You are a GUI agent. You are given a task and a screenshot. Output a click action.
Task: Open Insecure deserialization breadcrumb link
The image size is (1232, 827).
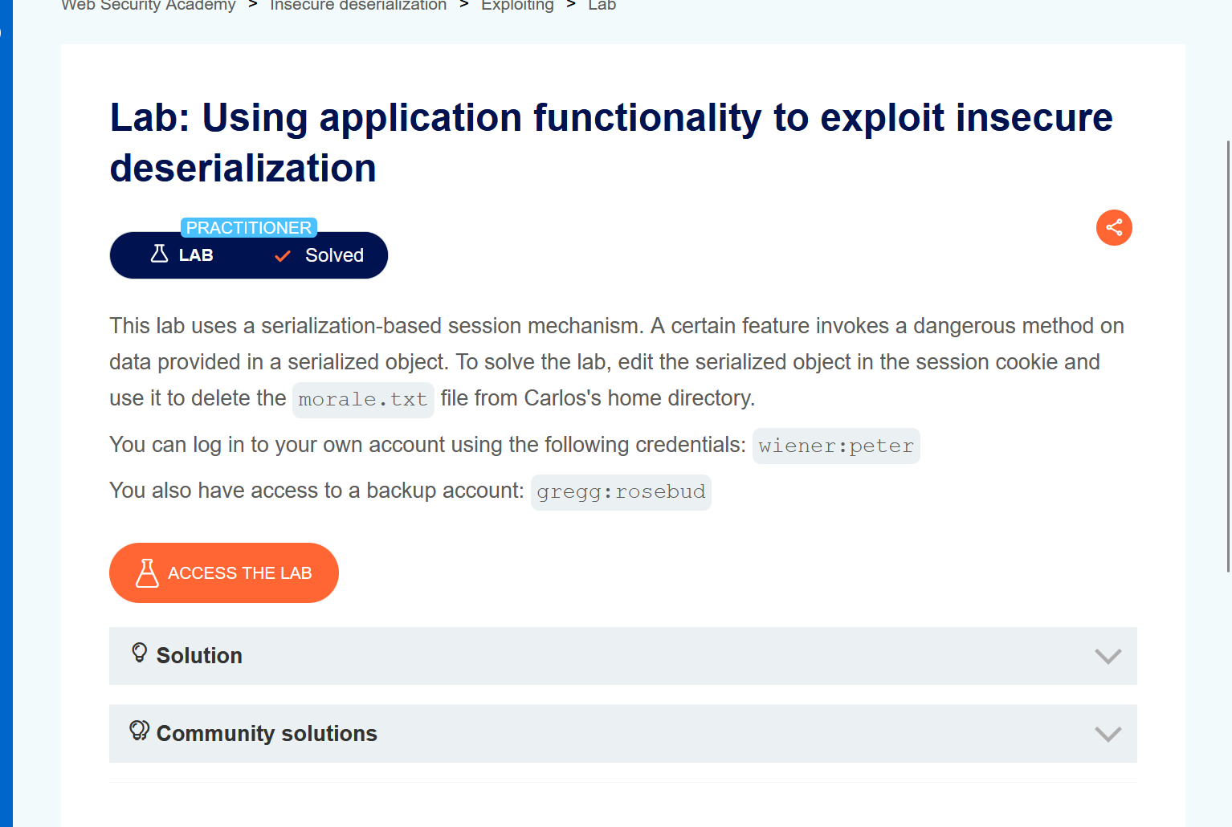[x=358, y=6]
